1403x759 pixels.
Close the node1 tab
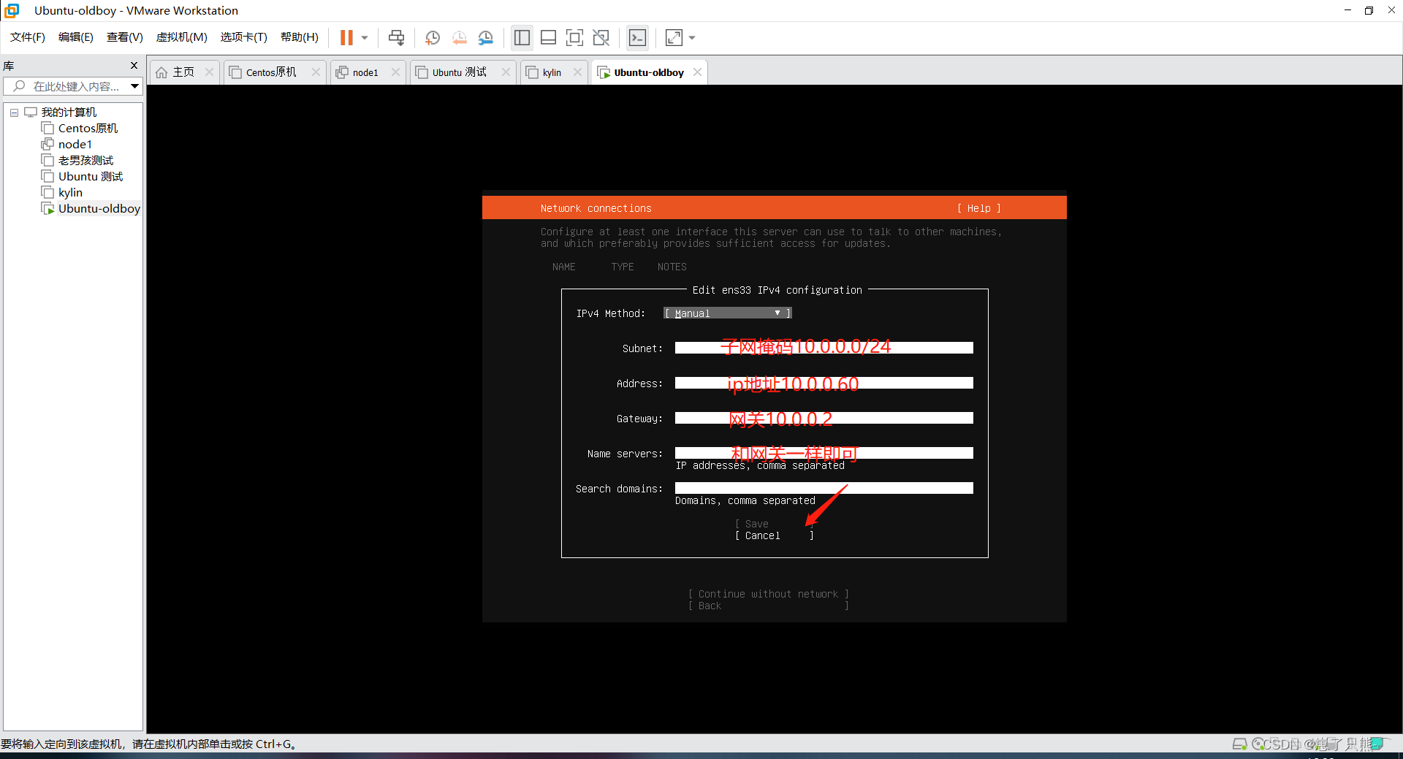tap(395, 72)
